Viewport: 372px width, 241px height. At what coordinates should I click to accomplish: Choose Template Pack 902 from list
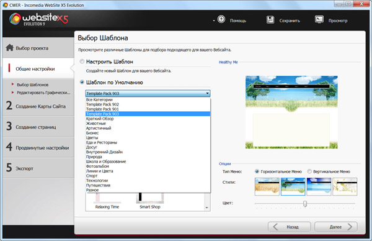[x=148, y=104]
